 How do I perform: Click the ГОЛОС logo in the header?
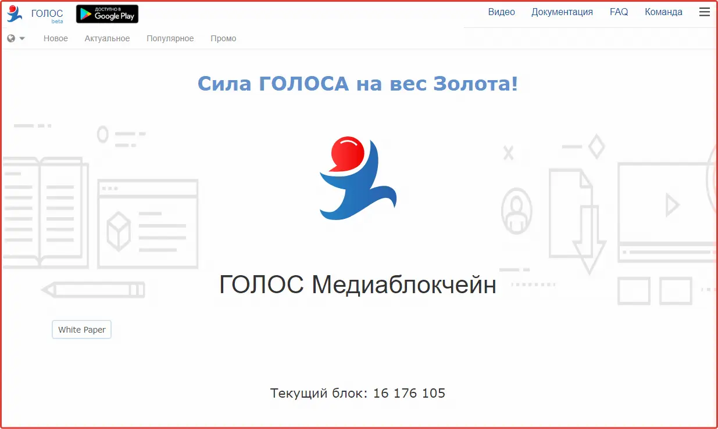point(35,13)
